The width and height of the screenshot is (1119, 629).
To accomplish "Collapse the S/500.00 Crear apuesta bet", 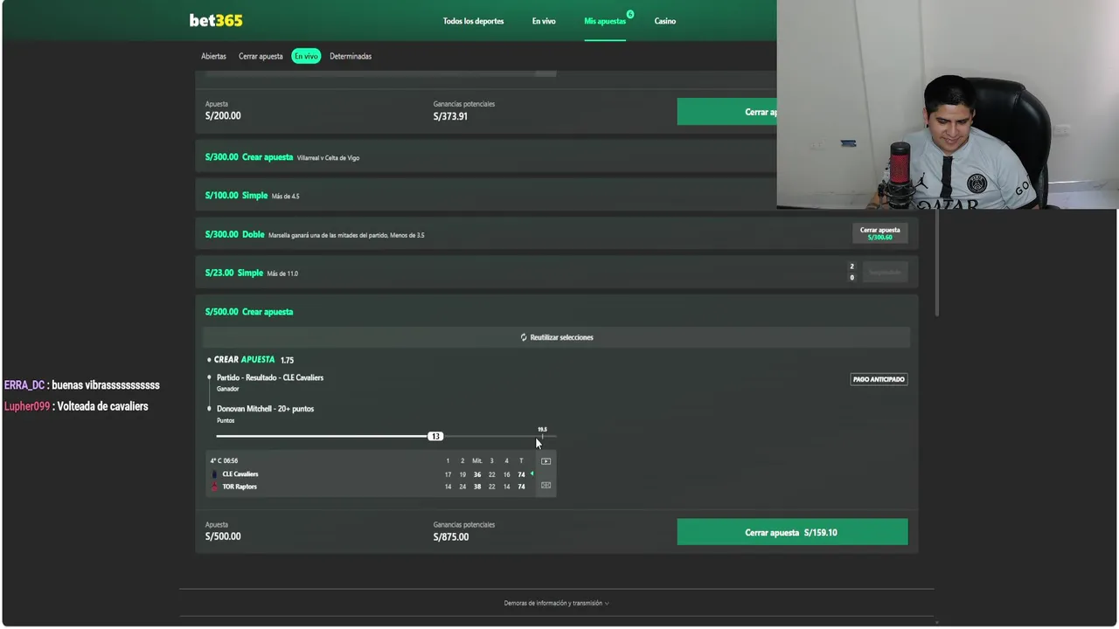I will point(556,312).
